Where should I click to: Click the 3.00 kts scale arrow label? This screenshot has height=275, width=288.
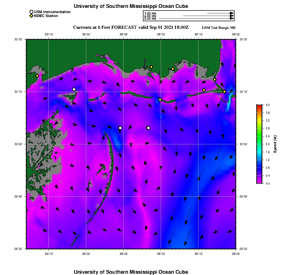point(150,19)
